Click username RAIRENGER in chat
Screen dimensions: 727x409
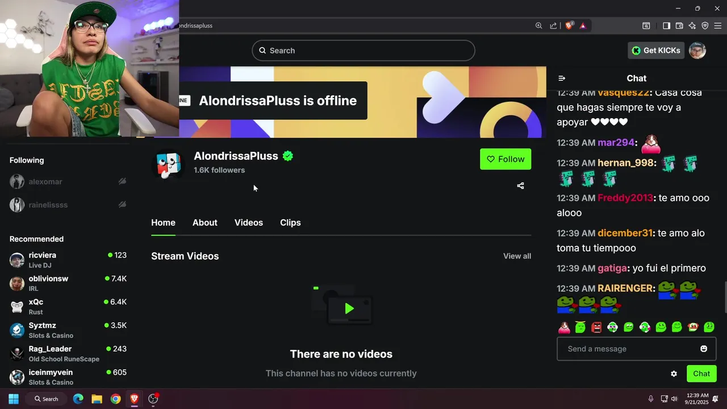tap(626, 289)
